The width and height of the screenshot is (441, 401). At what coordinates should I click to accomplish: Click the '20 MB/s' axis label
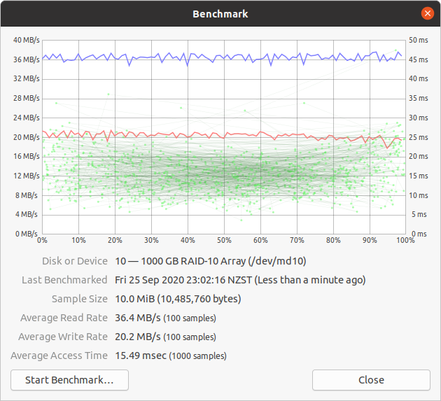[27, 137]
